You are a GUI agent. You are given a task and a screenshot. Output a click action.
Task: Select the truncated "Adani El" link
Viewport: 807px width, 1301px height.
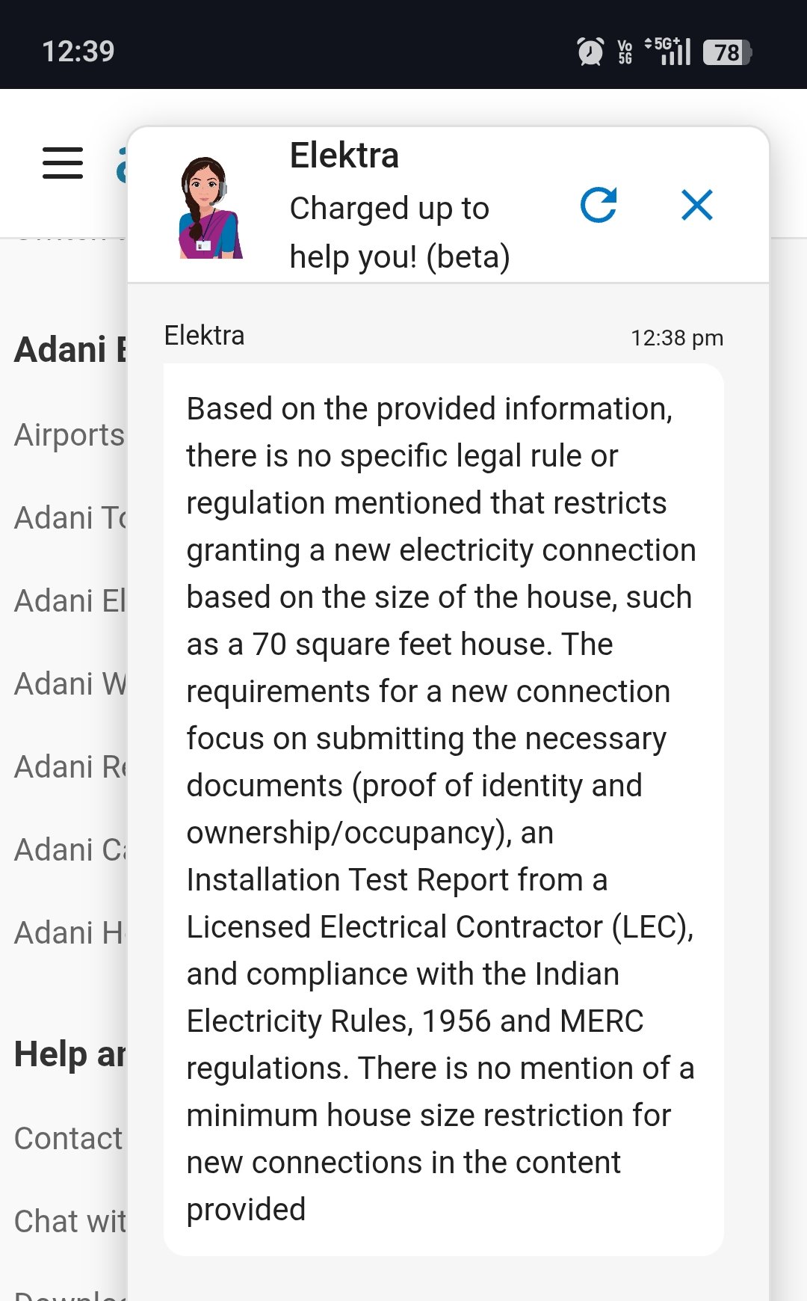point(70,601)
